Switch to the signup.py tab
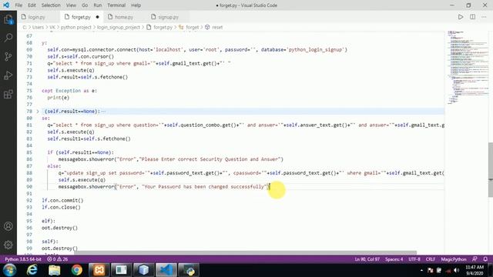Viewport: 493px width, 277px height. [x=168, y=17]
